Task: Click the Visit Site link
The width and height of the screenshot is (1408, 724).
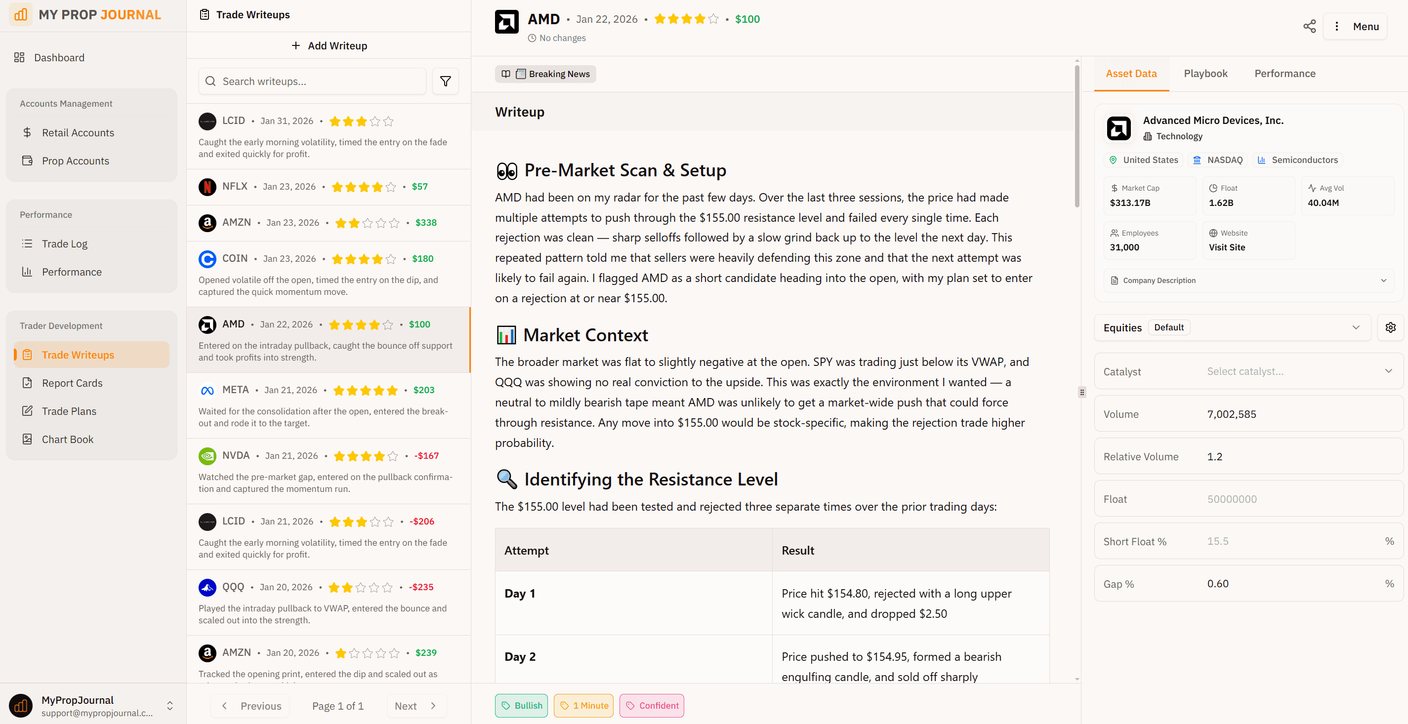Action: 1227,247
